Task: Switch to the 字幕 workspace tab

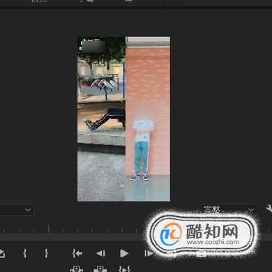Action: coord(87,1)
